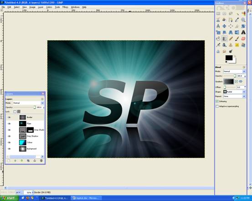Select the Move tool
252x201 pixels.
click(224, 26)
